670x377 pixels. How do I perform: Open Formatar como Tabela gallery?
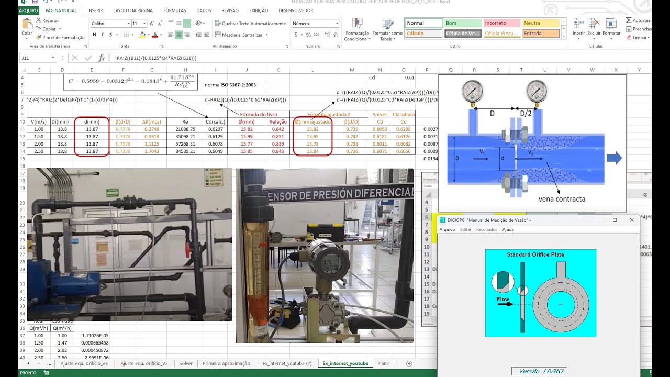pyautogui.click(x=387, y=30)
